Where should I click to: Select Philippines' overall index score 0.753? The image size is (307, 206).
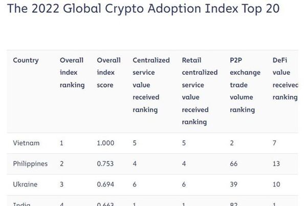click(105, 163)
